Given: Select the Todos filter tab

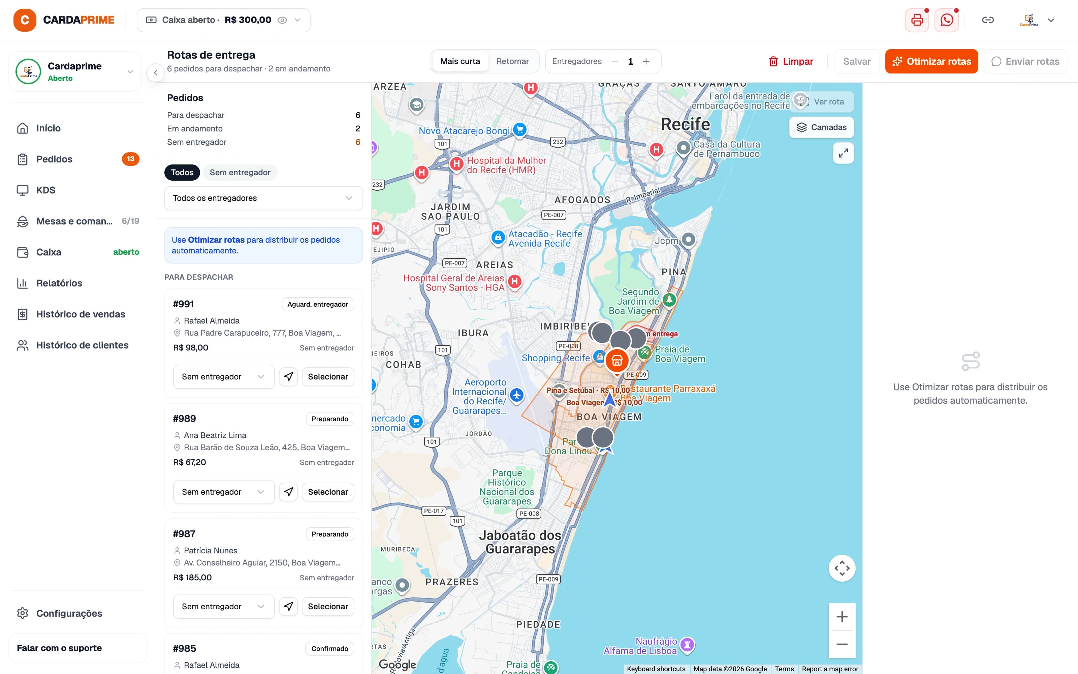Looking at the screenshot, I should [182, 173].
